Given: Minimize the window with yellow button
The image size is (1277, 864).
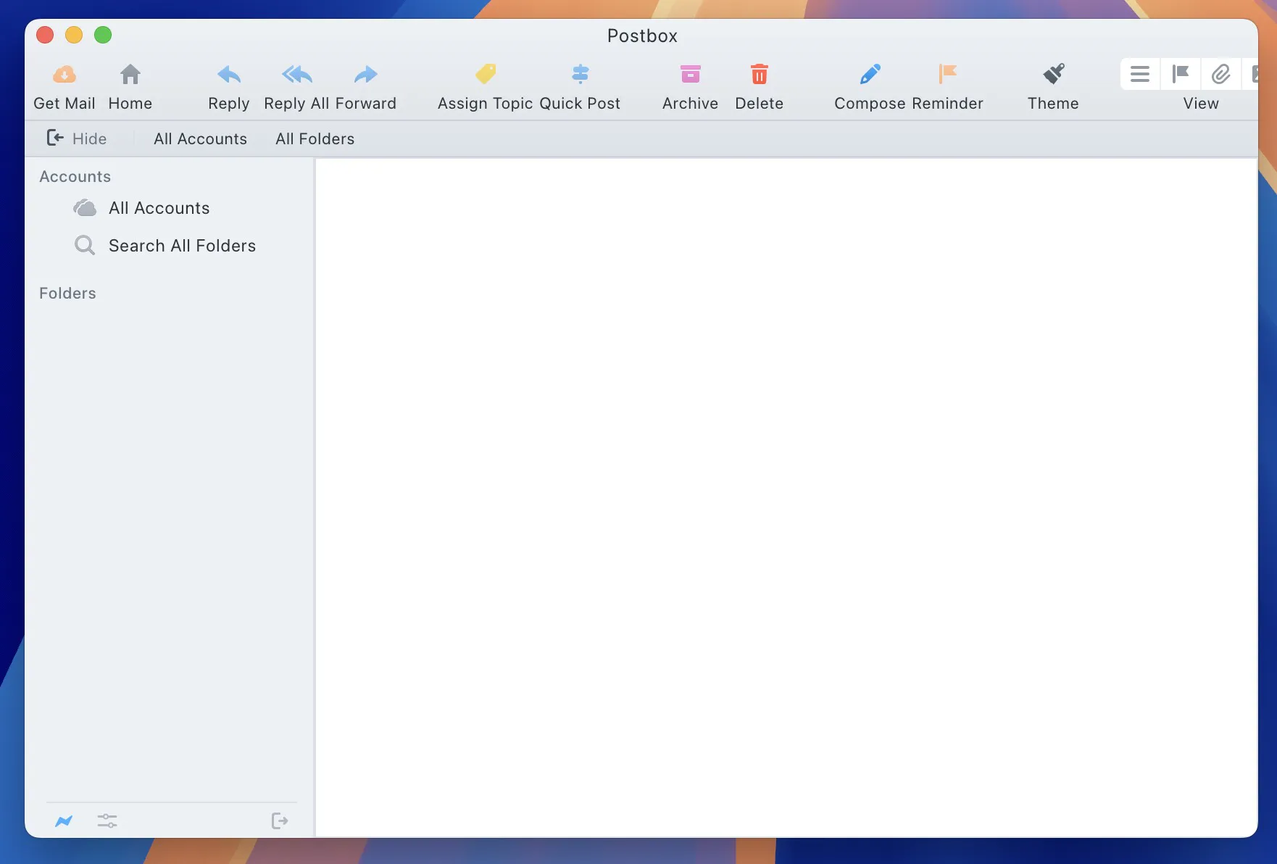Looking at the screenshot, I should [x=74, y=35].
